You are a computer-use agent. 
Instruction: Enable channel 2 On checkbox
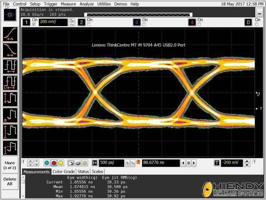coord(89,25)
